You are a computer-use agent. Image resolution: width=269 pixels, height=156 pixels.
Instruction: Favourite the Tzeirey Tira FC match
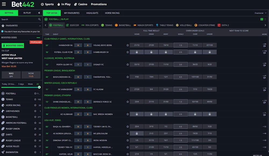pyautogui.click(x=128, y=147)
